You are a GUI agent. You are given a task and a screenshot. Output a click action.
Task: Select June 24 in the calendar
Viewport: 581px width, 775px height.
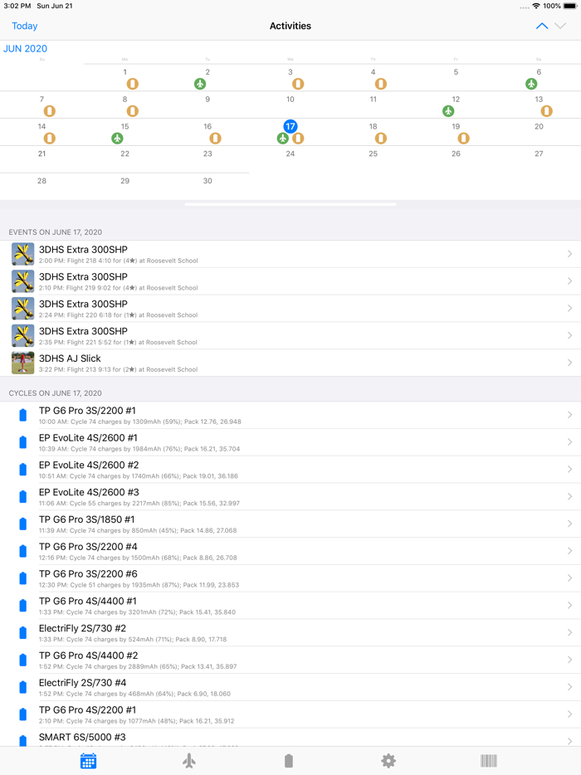[290, 154]
